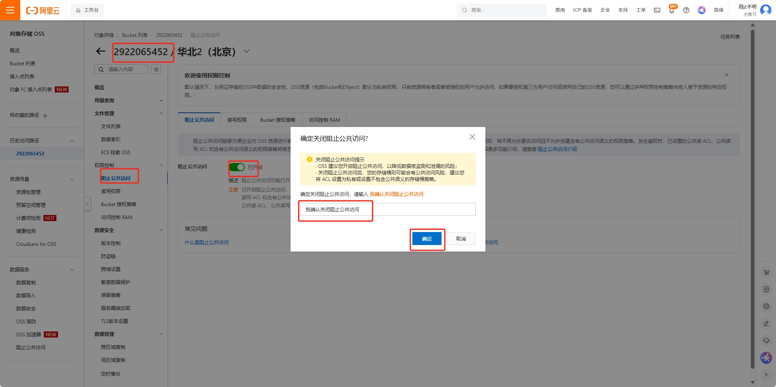The image size is (776, 387).
Task: Click the 确定 button in dialog
Action: click(427, 239)
